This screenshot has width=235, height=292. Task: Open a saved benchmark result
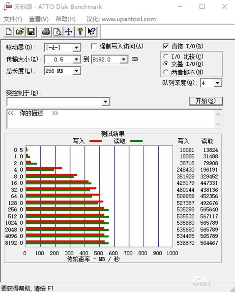19,31
